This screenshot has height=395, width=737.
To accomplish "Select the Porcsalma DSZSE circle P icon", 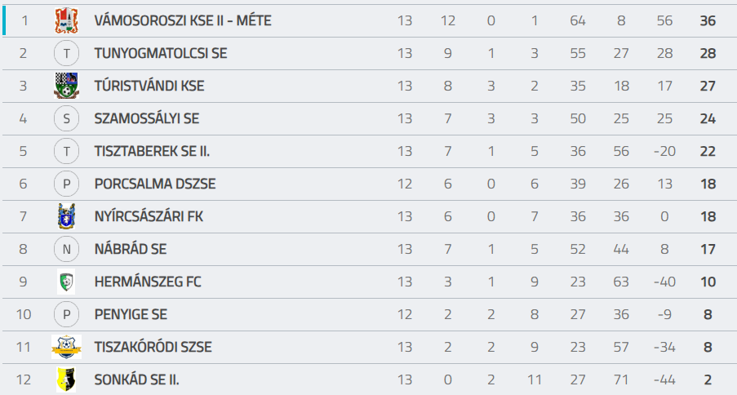I will (x=66, y=184).
